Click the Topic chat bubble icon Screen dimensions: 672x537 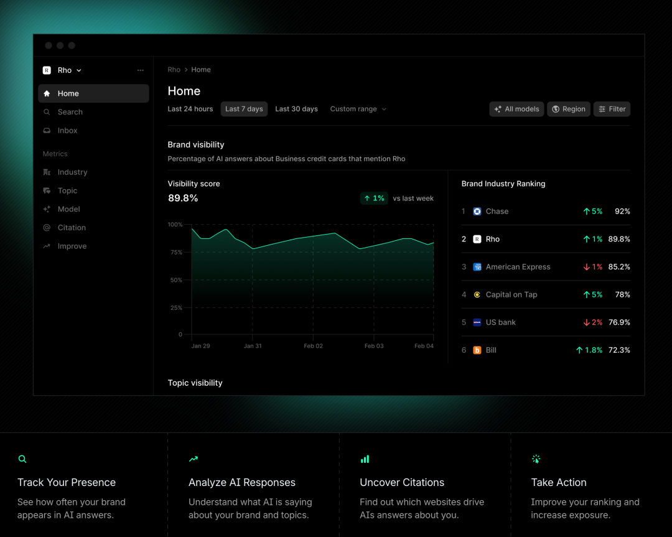(x=47, y=190)
